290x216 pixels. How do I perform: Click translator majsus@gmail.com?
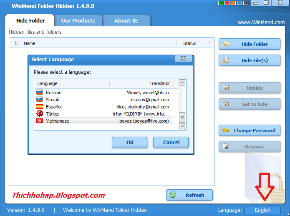150,100
